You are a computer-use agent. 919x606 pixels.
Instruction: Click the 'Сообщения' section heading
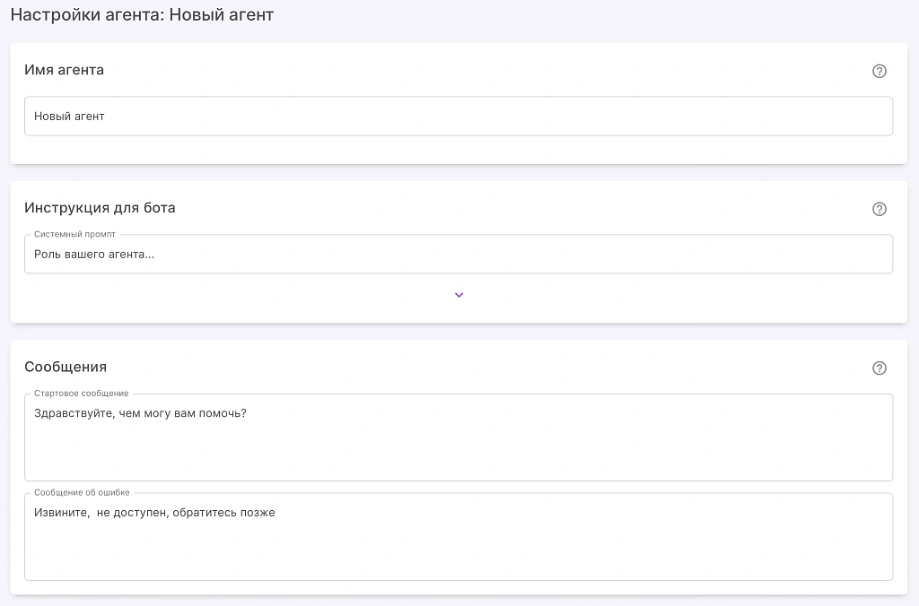click(66, 367)
